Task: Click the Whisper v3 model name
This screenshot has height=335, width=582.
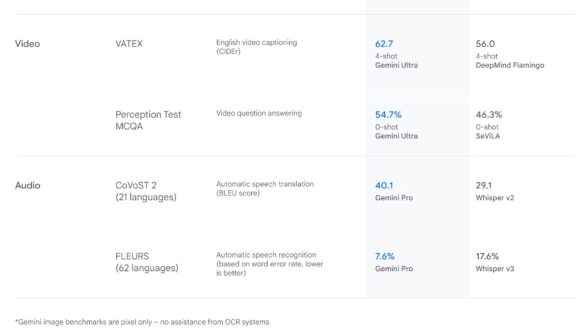Action: tap(494, 269)
